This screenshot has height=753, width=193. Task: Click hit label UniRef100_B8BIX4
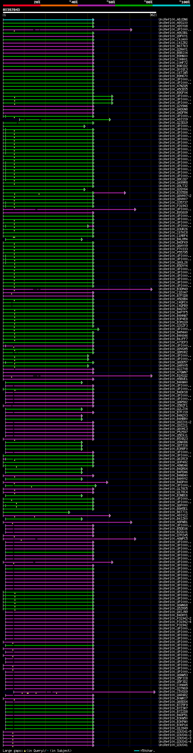tap(173, 53)
